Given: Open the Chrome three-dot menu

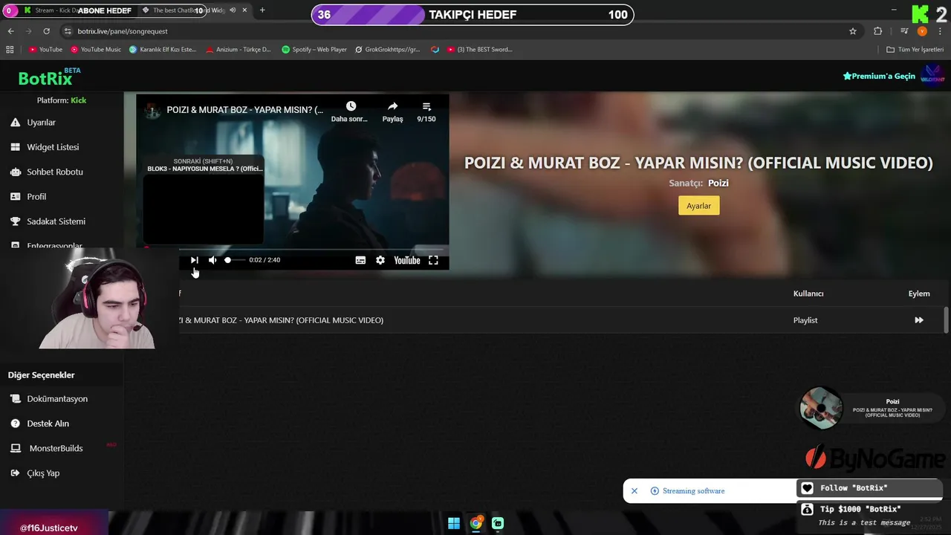Looking at the screenshot, I should (x=940, y=31).
